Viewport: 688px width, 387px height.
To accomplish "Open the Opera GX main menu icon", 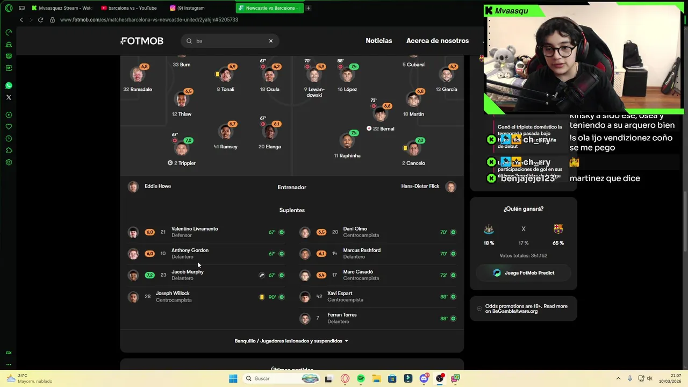I will click(x=9, y=8).
